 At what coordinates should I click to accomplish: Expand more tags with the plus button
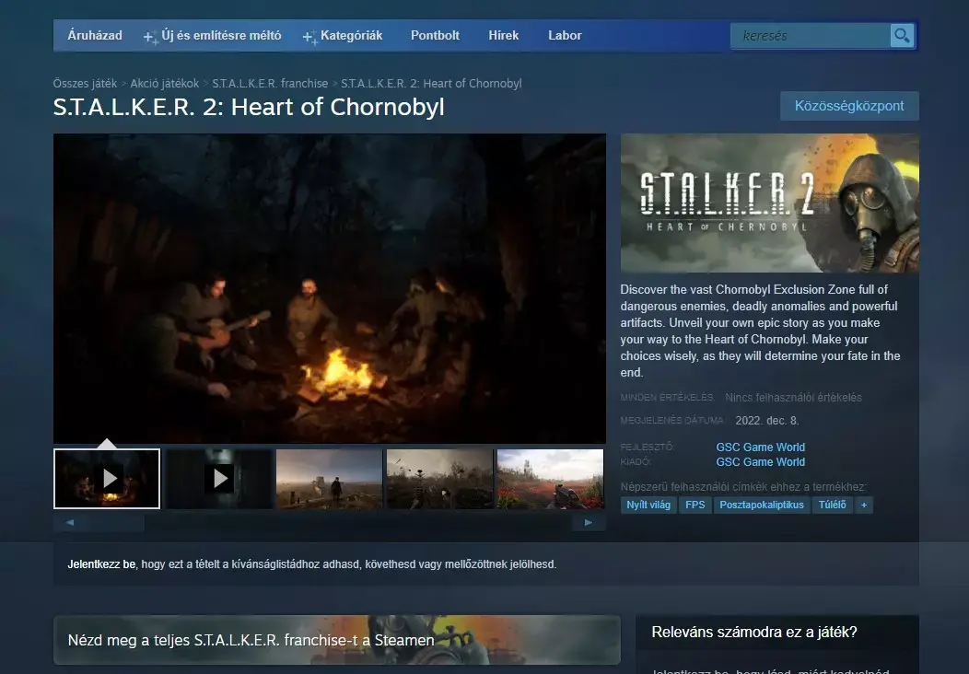[x=864, y=505]
